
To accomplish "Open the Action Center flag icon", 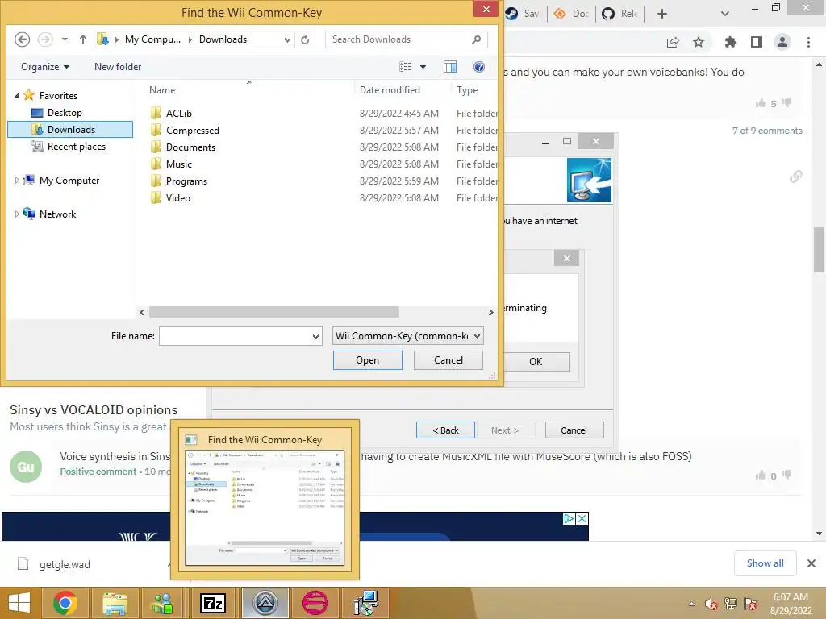I will pos(750,604).
